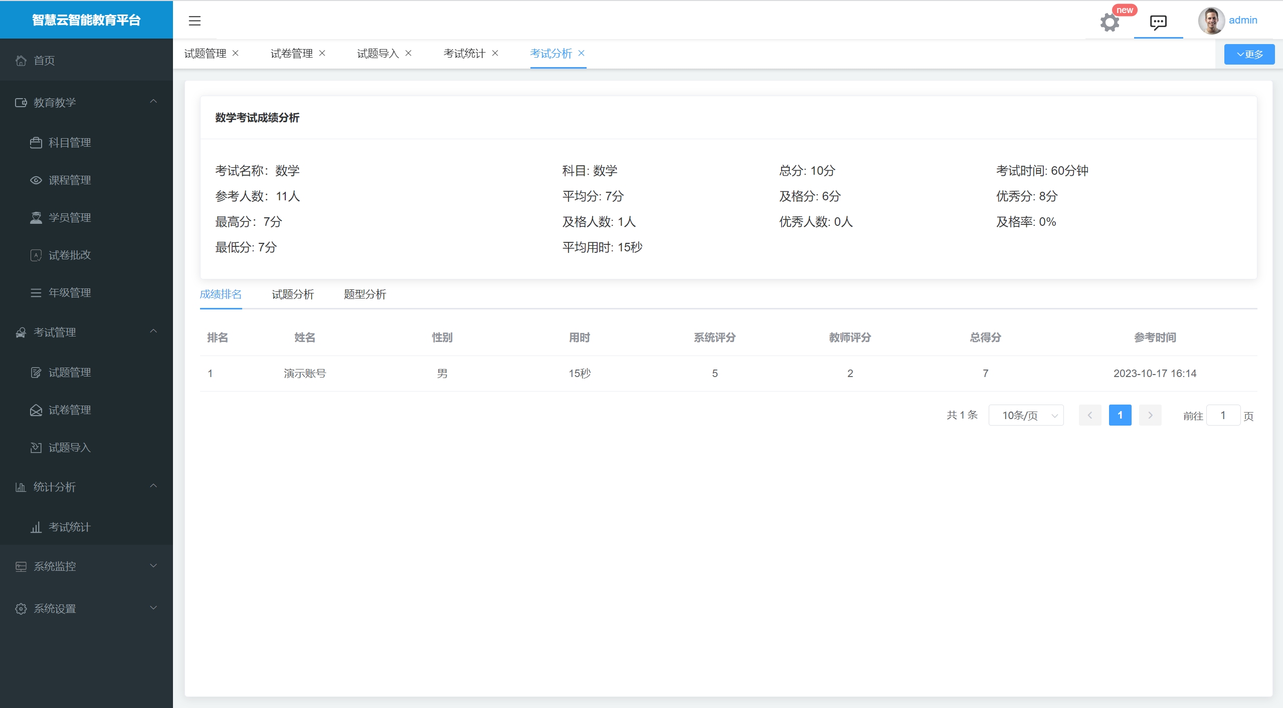Open the 更多 dropdown button
The width and height of the screenshot is (1283, 708).
click(x=1249, y=54)
